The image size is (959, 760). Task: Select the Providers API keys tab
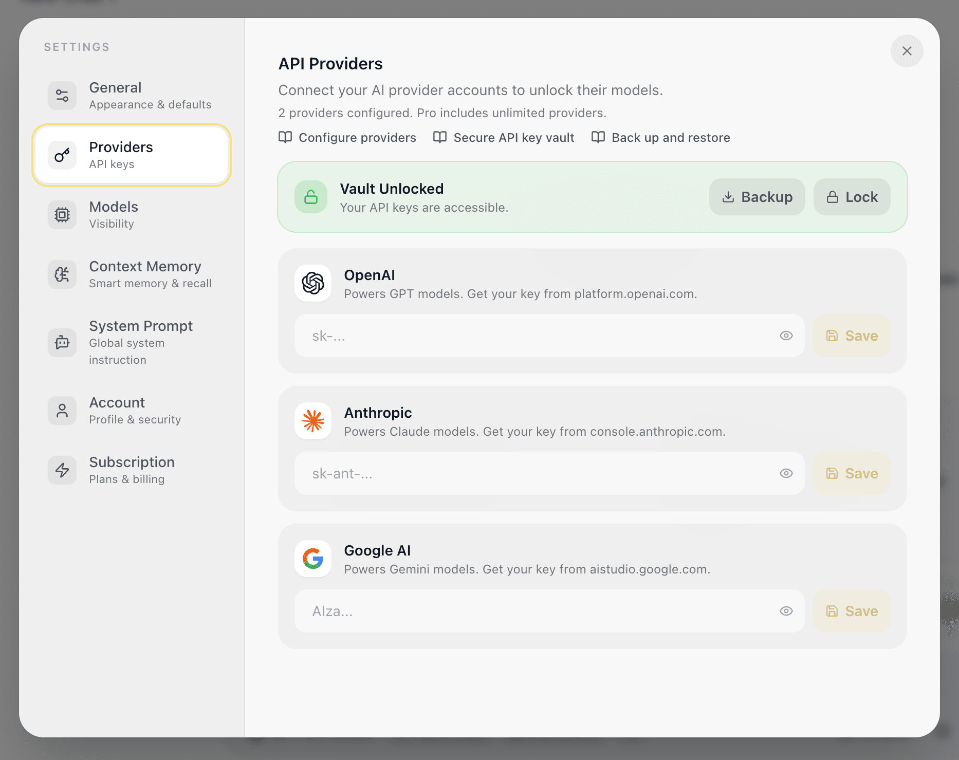[132, 155]
